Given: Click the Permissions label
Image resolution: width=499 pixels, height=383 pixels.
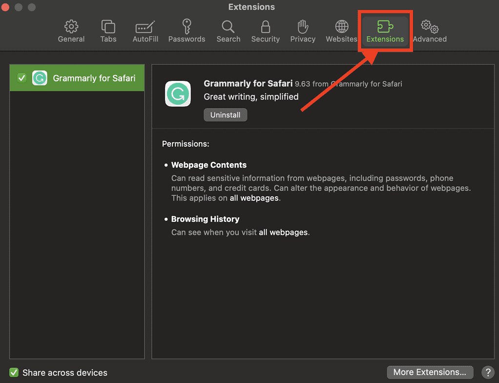Looking at the screenshot, I should pos(186,144).
